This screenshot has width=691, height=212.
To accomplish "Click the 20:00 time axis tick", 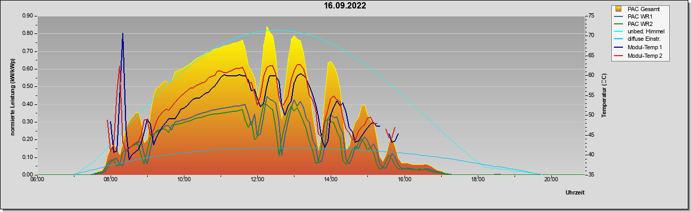I will 551,179.
